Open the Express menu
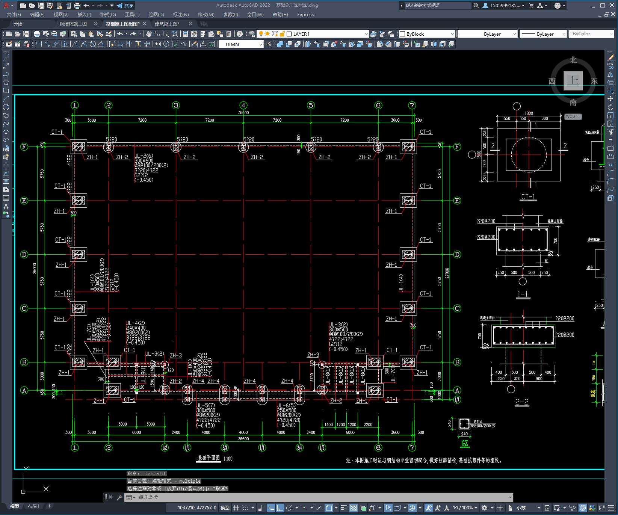Screen dimensions: 618x515 point(305,15)
